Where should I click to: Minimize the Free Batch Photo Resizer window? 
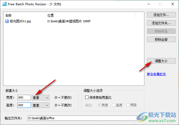(x=149, y=4)
